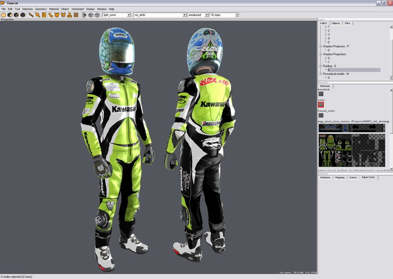This screenshot has height=279, width=393.
Task: Open the Edit menu
Action: (10, 9)
